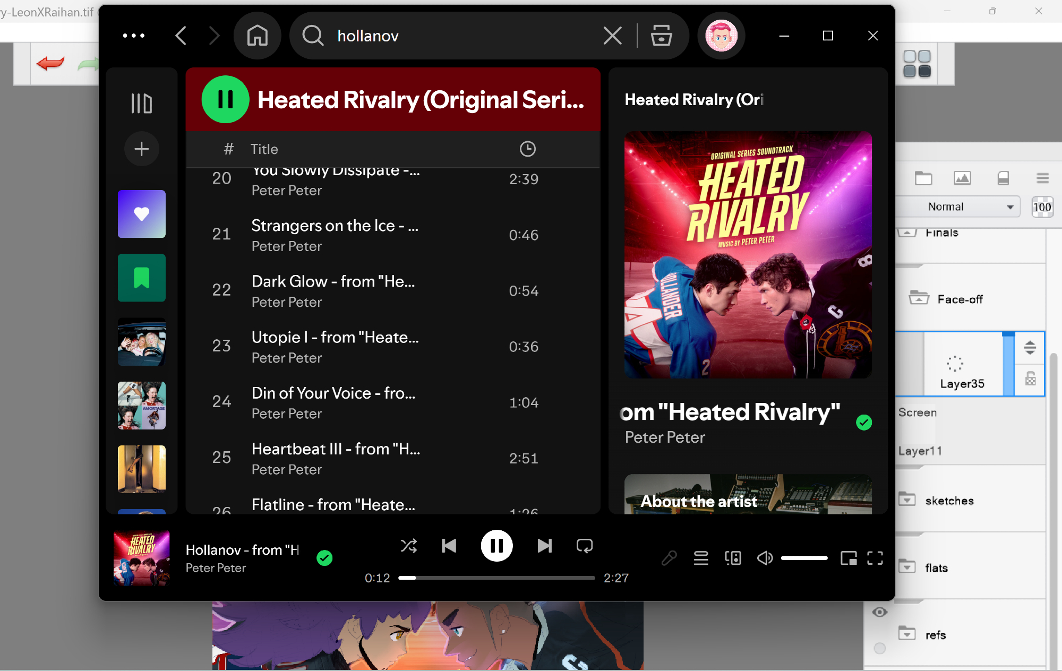Image resolution: width=1062 pixels, height=671 pixels.
Task: Click the Create playlist plus button
Action: [141, 149]
